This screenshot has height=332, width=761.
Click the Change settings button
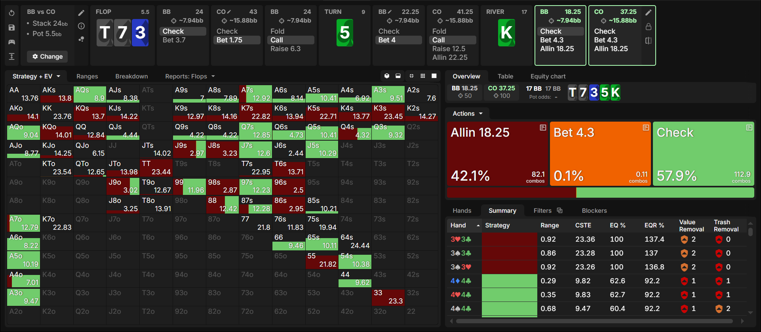[x=47, y=57]
